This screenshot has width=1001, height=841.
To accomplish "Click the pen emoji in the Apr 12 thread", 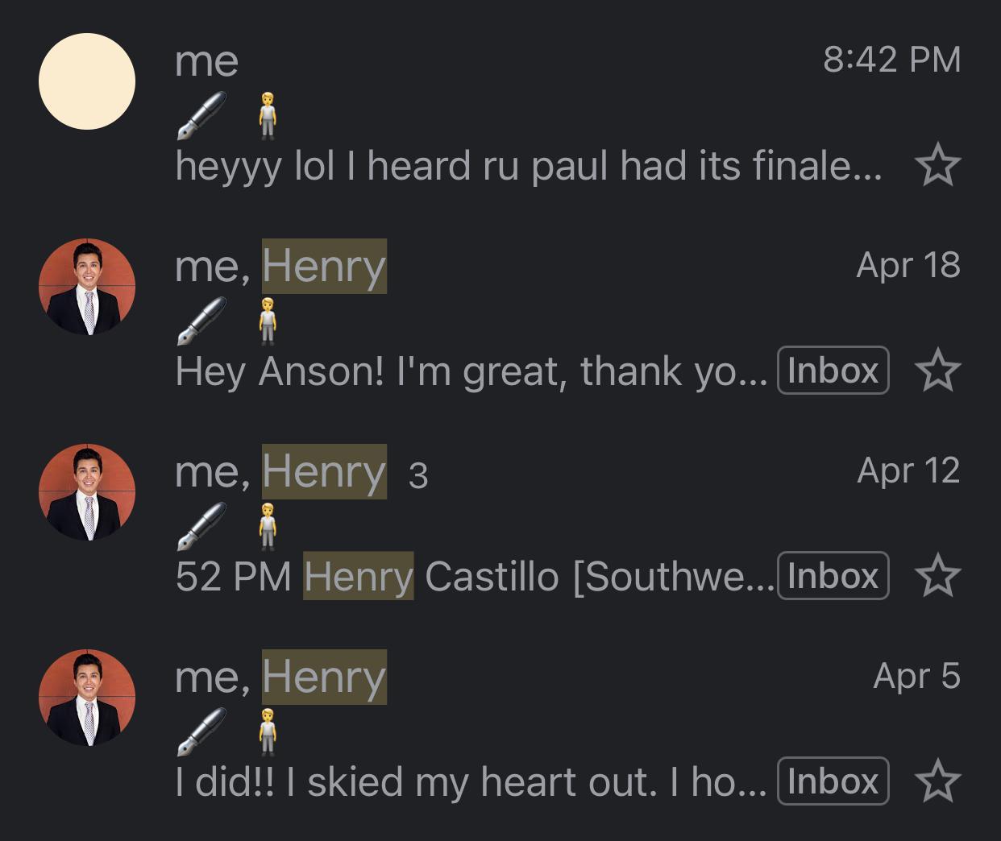I will [x=201, y=526].
